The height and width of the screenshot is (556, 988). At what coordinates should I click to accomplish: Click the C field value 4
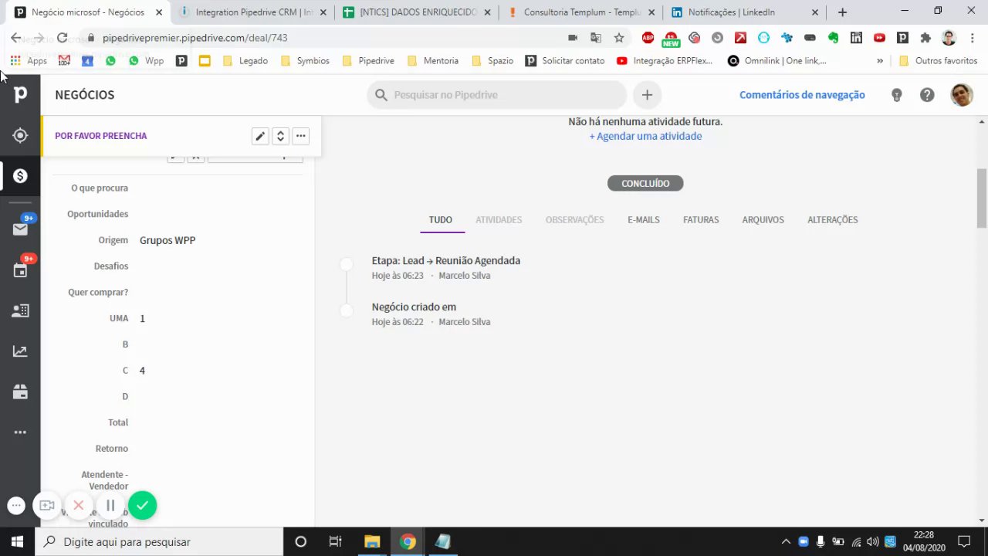pos(142,371)
